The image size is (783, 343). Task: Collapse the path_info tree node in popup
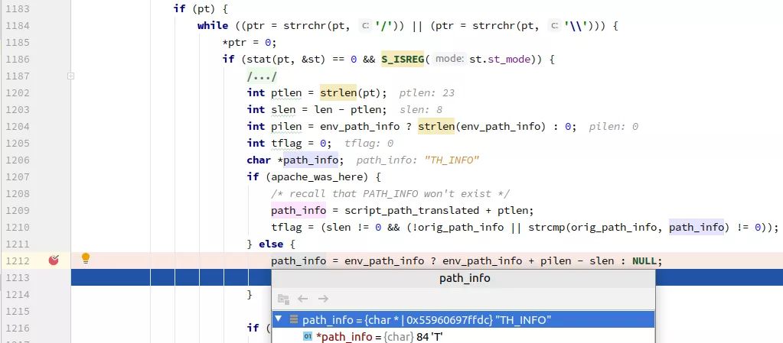point(279,319)
